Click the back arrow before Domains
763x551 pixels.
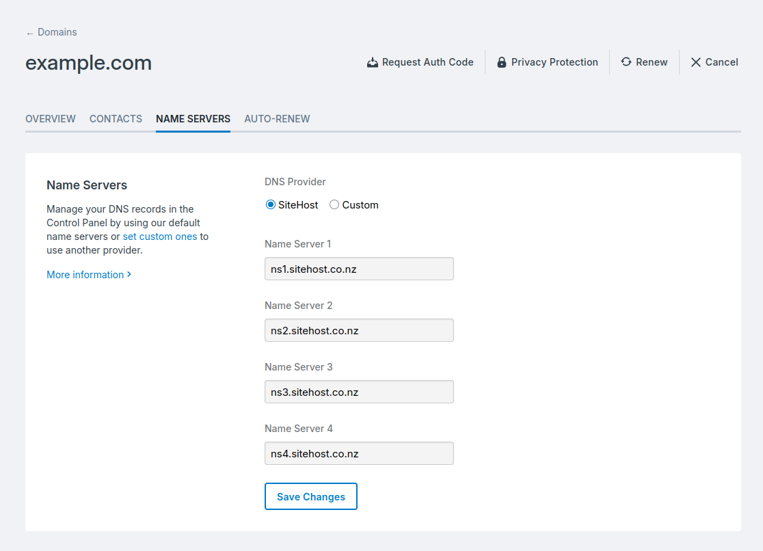(x=28, y=31)
